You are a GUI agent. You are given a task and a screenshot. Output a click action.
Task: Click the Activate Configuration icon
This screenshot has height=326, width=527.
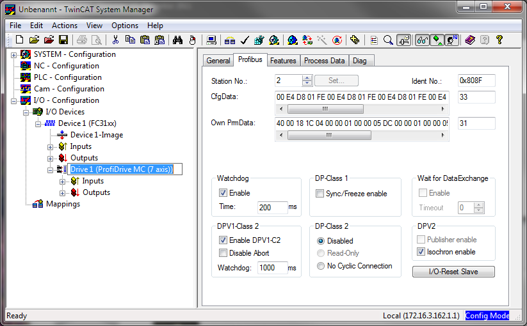259,40
